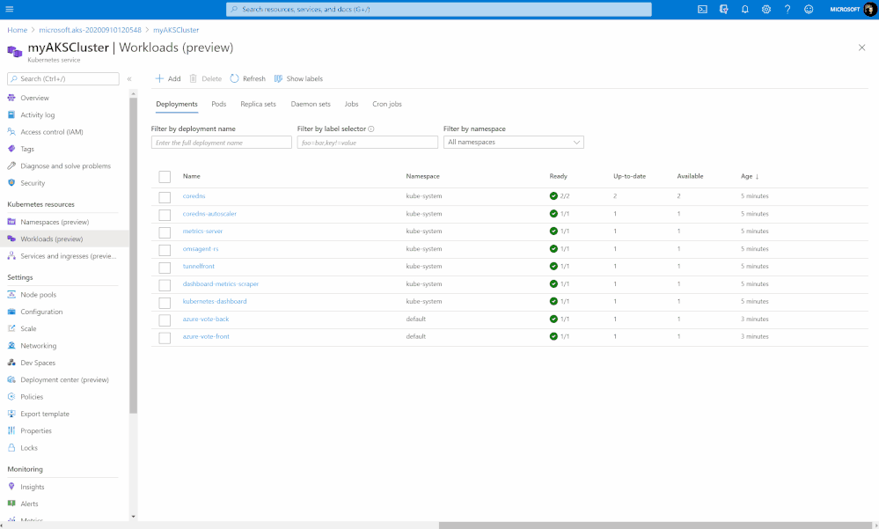The height and width of the screenshot is (529, 879).
Task: Open Export template
Action: click(x=45, y=414)
